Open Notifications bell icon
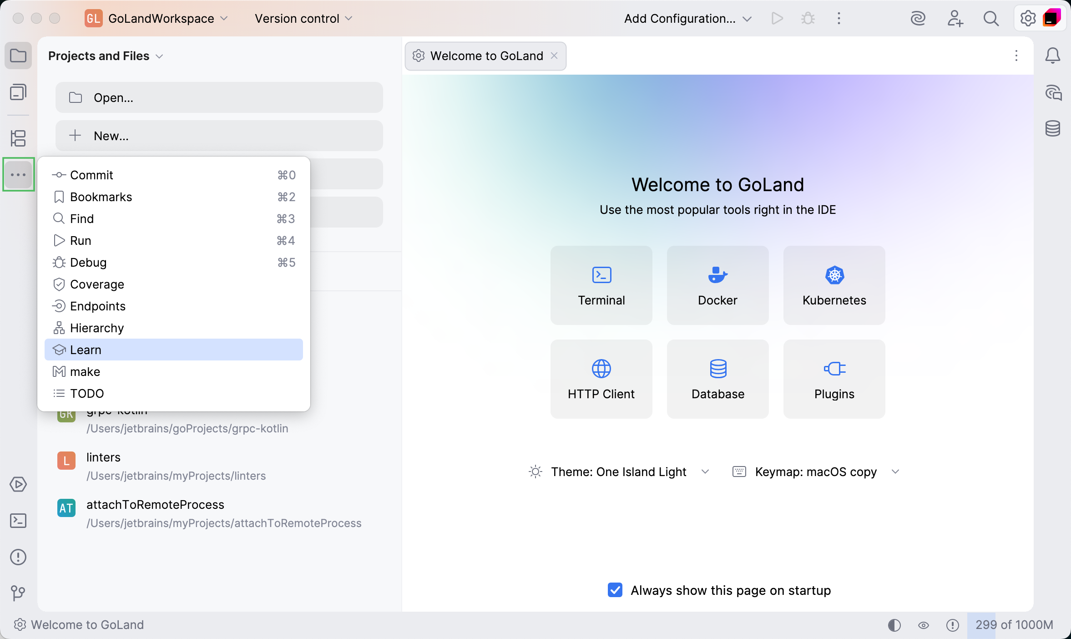 tap(1053, 56)
